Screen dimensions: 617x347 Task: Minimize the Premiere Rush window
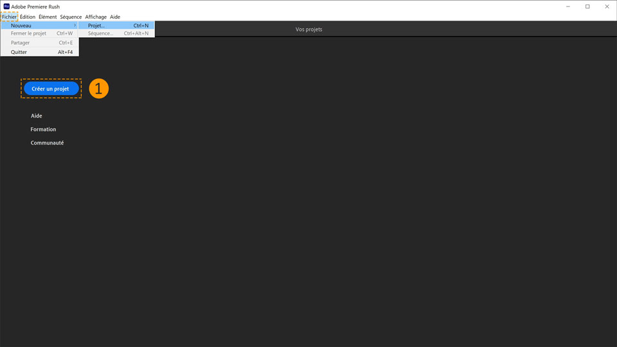coord(568,6)
